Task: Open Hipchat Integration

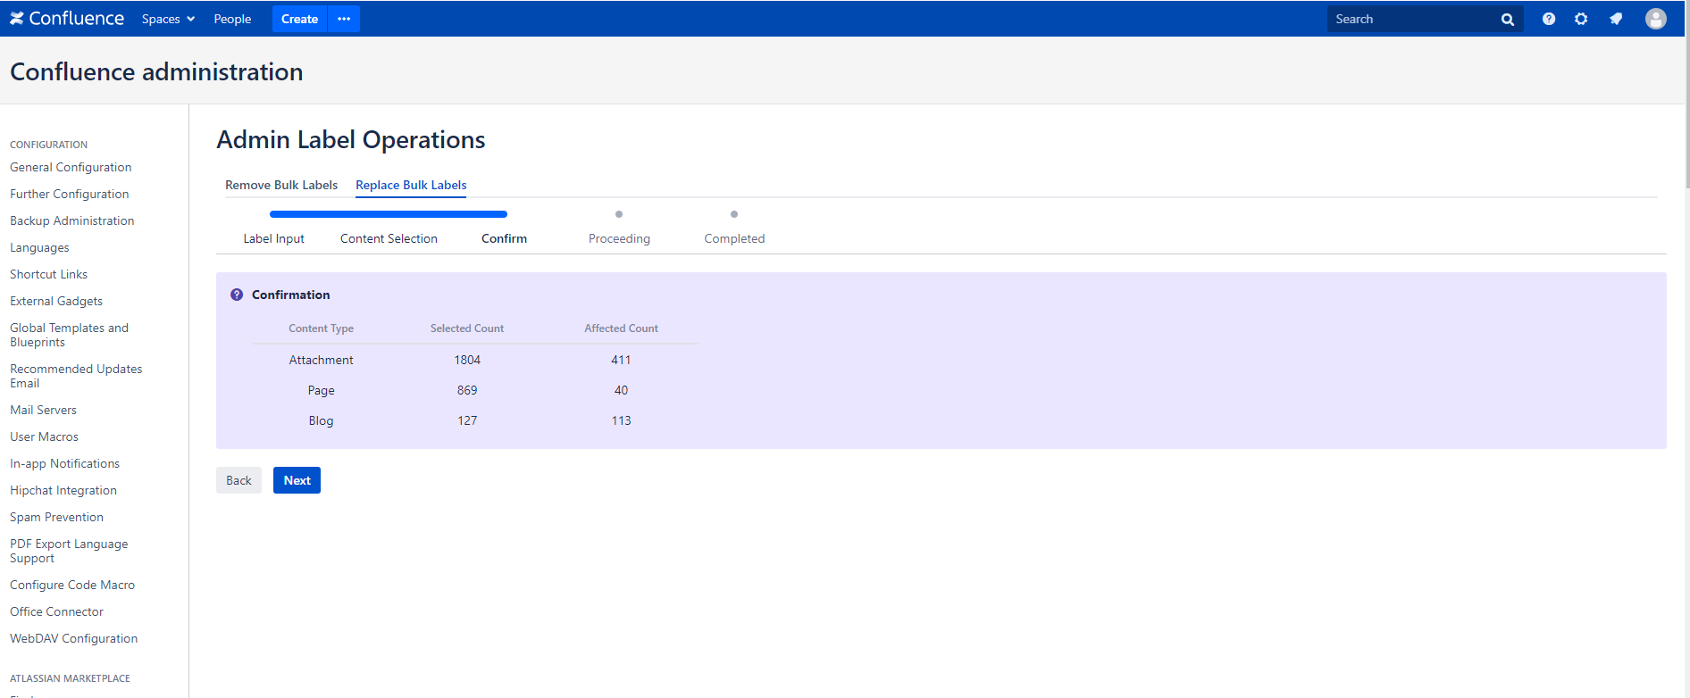Action: pyautogui.click(x=63, y=490)
